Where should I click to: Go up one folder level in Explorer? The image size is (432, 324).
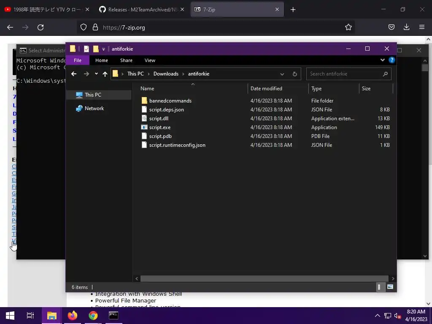105,74
